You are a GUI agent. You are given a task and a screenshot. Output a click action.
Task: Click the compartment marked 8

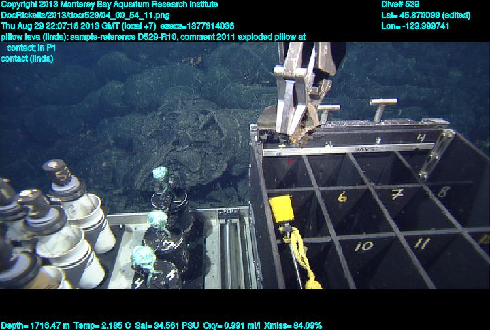443,192
